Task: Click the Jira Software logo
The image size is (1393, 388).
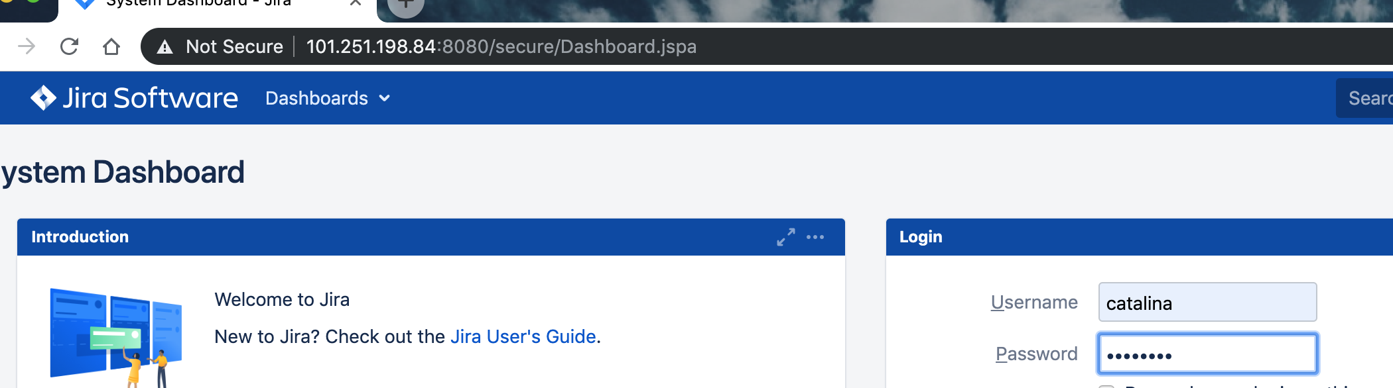Action: tap(134, 98)
